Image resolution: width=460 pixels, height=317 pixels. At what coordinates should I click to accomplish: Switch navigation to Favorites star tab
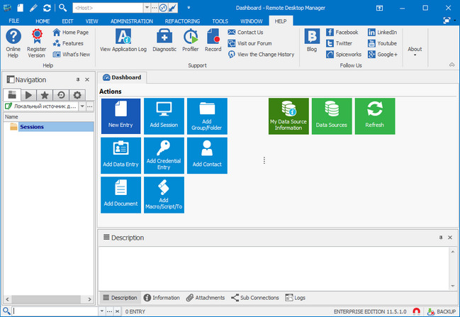pos(45,95)
